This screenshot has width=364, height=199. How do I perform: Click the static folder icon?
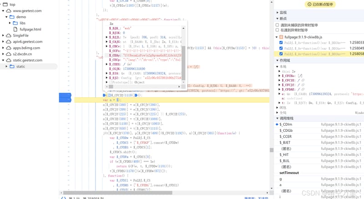tap(12, 66)
